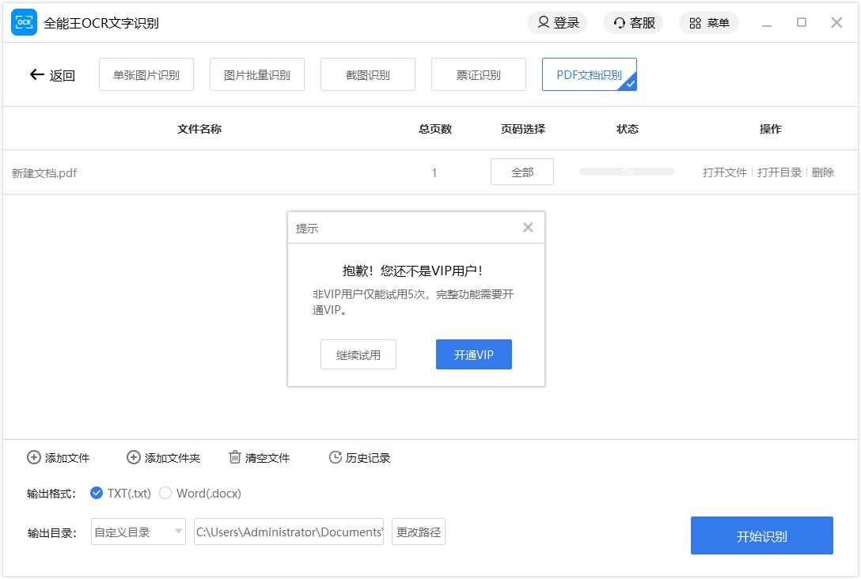Open the login user account button
Image resolution: width=861 pixels, height=579 pixels.
(557, 23)
